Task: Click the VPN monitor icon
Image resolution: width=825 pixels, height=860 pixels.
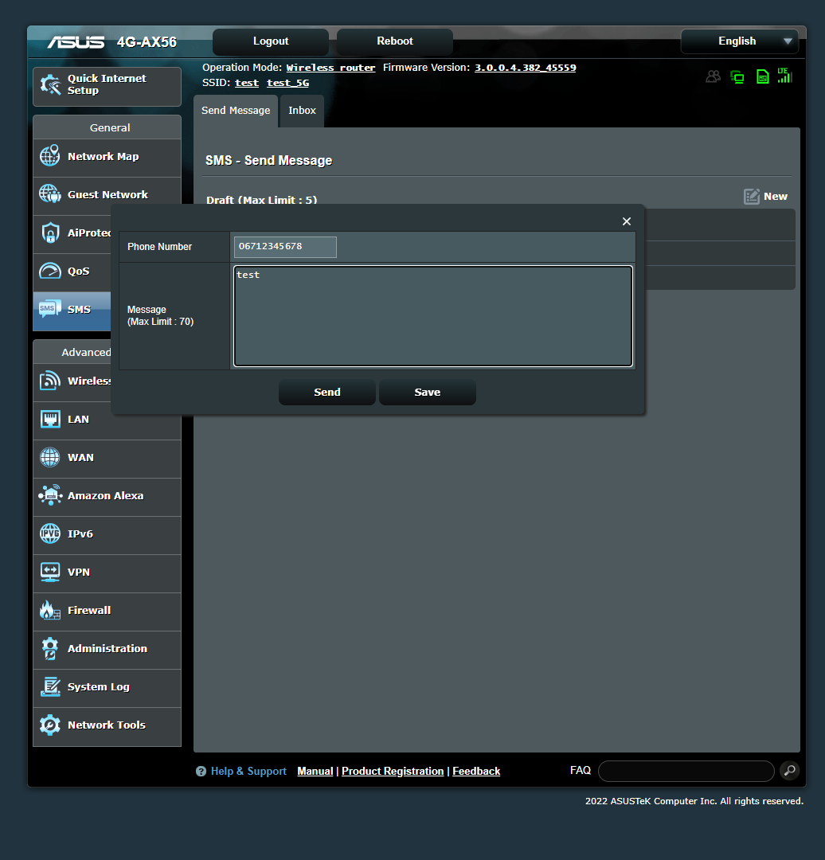Action: [50, 572]
